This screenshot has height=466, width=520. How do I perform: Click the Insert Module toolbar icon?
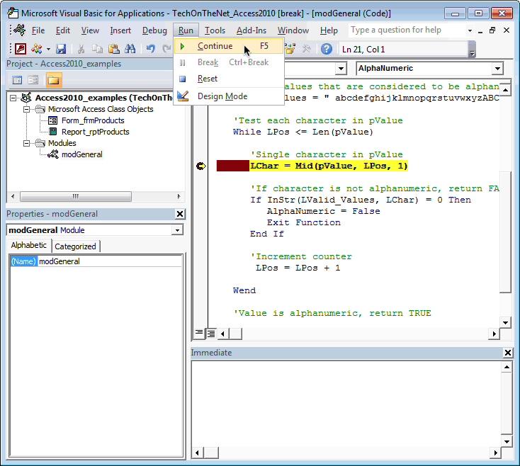coord(36,49)
